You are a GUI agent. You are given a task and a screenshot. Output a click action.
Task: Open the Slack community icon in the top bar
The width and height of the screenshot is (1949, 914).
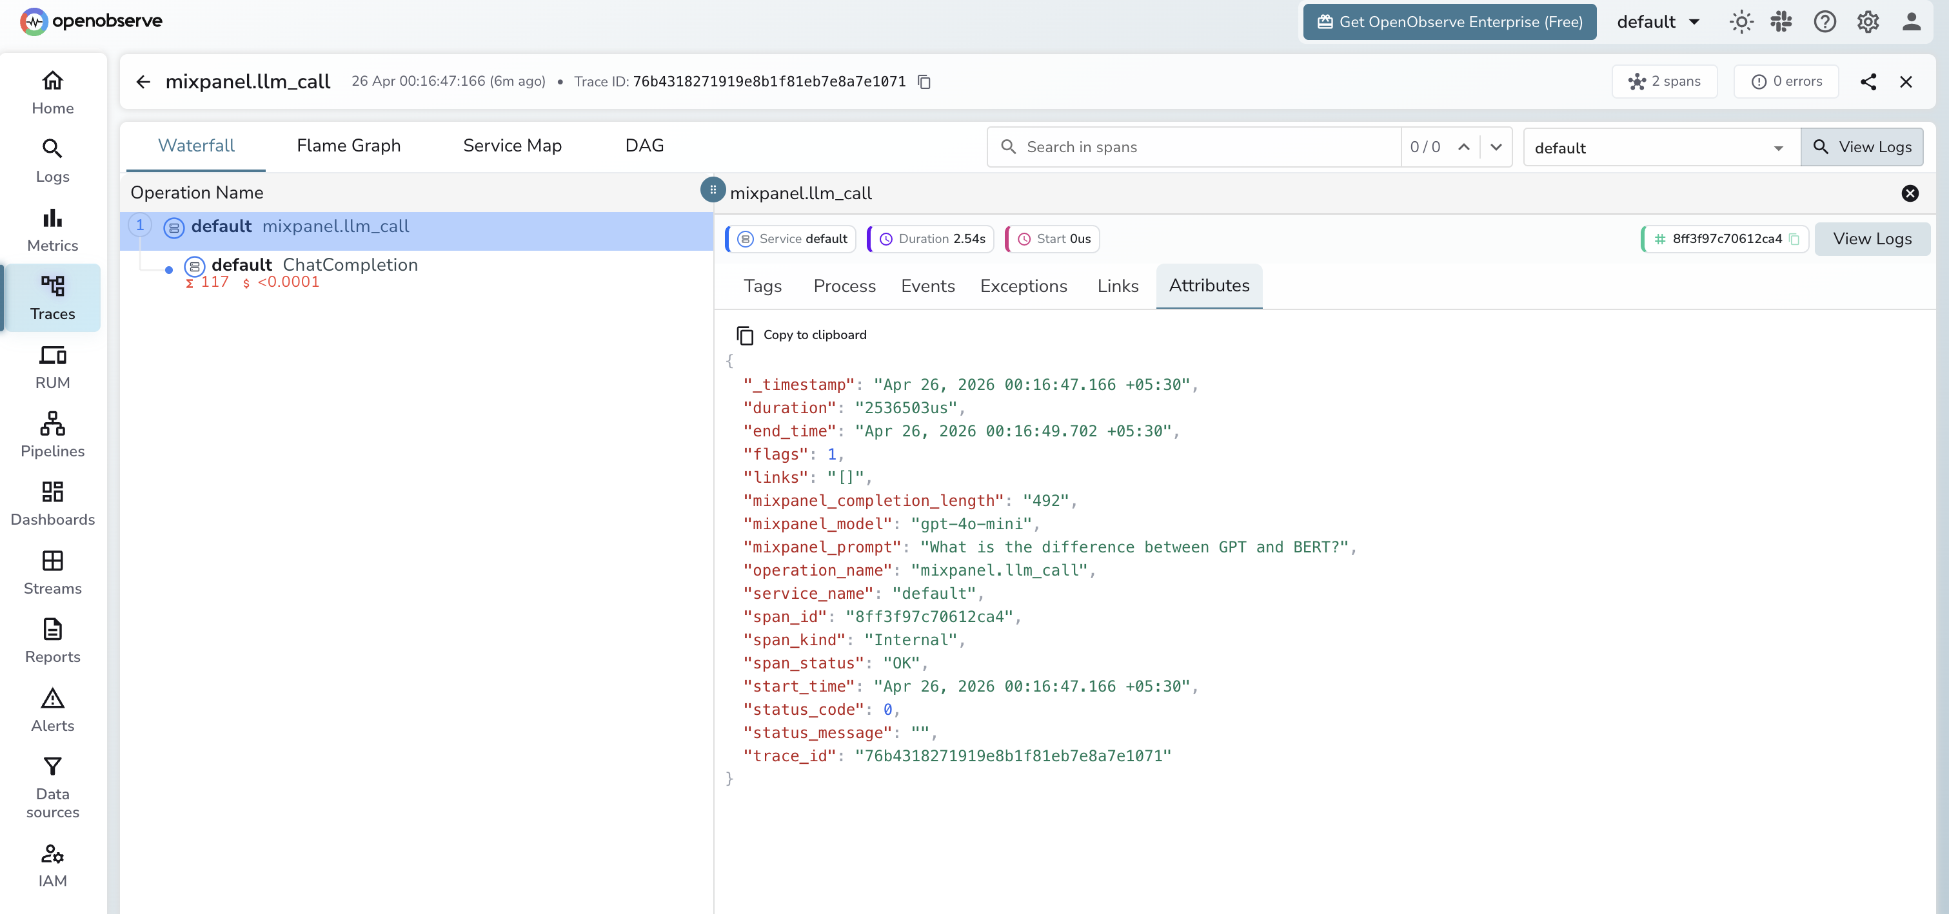point(1781,22)
